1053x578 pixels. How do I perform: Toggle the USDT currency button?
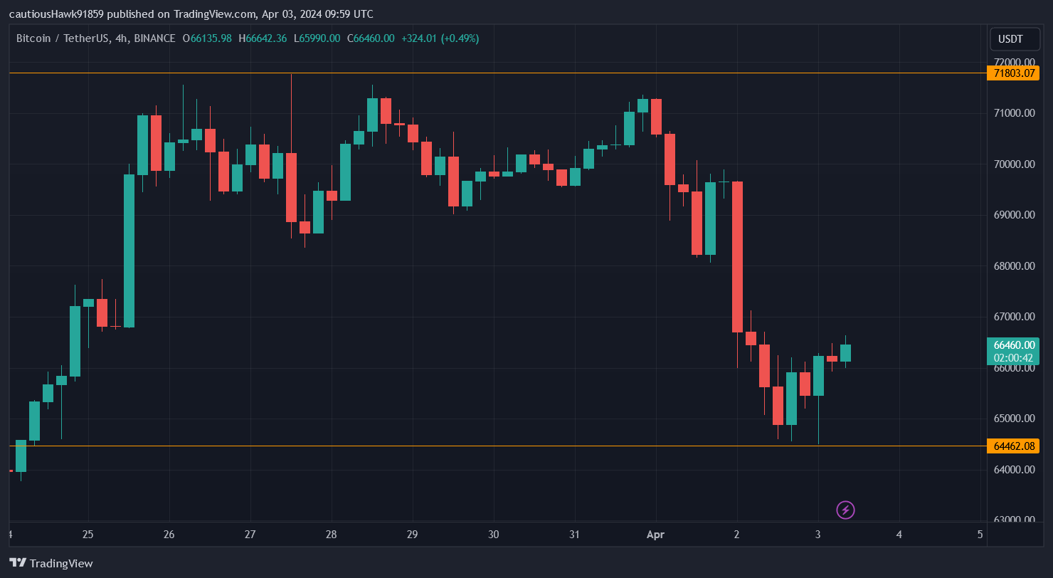point(1015,38)
